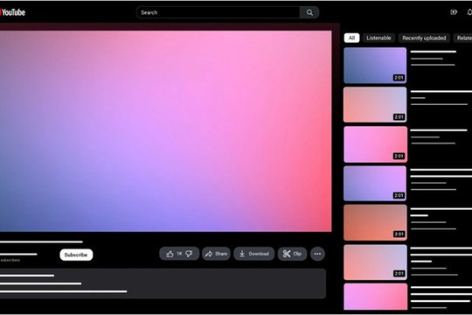The image size is (472, 315).
Task: Open the sixth suggested video thumbnail
Action: pos(375,262)
